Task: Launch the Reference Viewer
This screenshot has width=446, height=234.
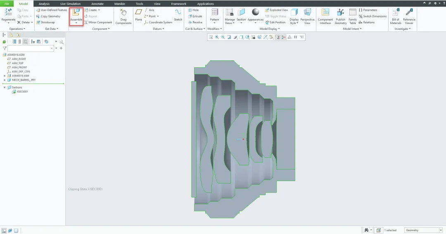Action: click(409, 16)
